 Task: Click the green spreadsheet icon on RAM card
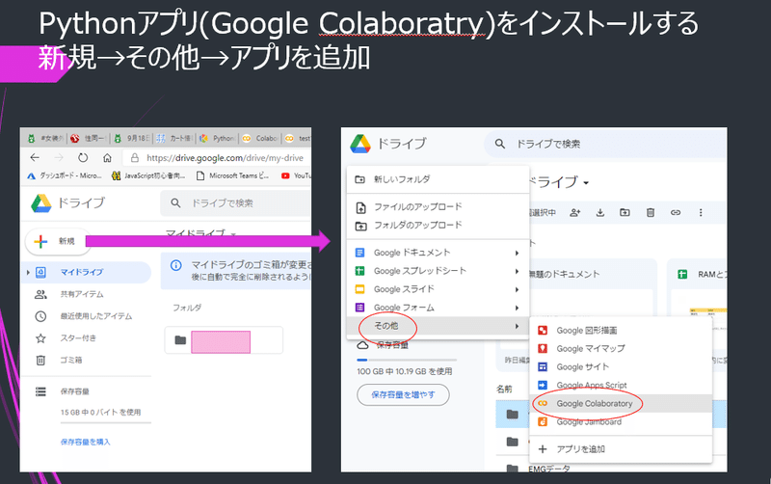(x=682, y=274)
